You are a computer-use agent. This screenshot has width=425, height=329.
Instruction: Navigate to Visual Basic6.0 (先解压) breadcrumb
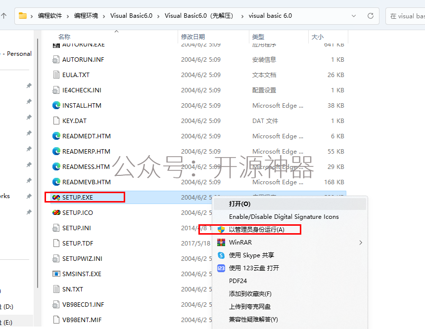[199, 16]
